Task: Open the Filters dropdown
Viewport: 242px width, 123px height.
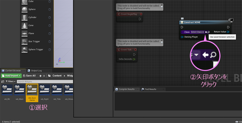Action: coord(11,81)
